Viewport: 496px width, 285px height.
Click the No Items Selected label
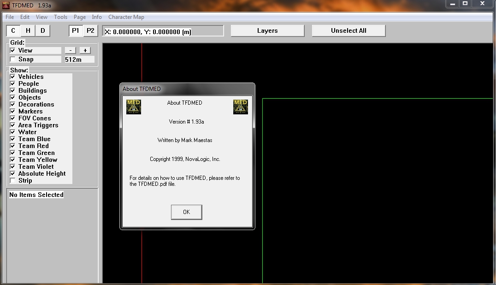point(36,195)
